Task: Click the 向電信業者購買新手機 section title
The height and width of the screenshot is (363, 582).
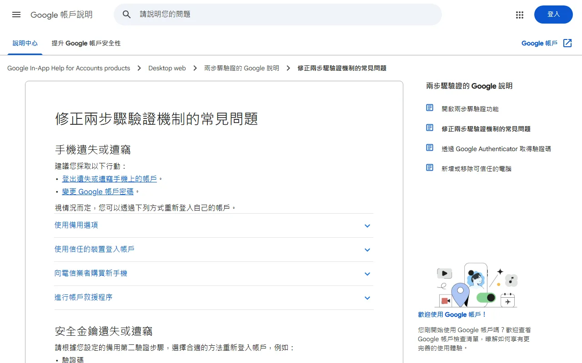Action: [90, 273]
